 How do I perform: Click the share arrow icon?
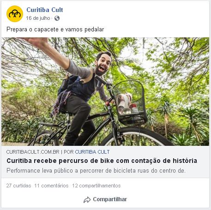pyautogui.click(x=87, y=200)
